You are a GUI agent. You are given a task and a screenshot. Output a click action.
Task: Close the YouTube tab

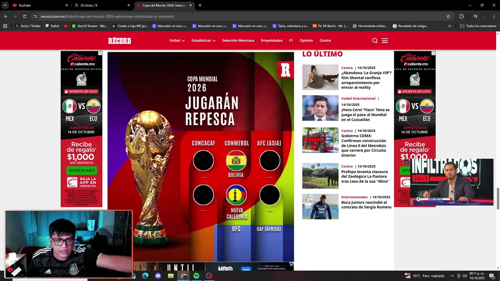(x=66, y=5)
